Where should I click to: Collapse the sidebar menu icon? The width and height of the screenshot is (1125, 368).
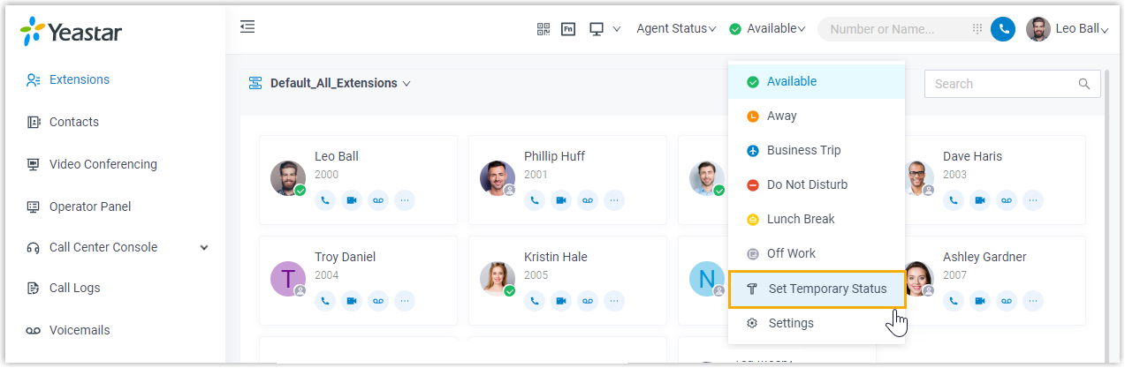tap(247, 27)
